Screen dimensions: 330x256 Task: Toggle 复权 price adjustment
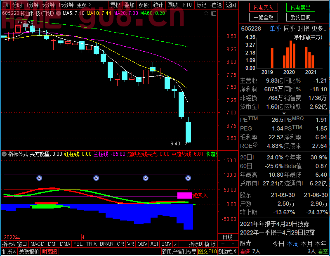tap(115, 5)
